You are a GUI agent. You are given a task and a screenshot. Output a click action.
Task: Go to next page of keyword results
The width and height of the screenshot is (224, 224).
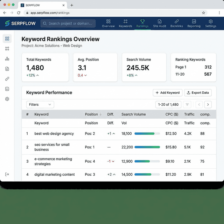click(x=208, y=104)
